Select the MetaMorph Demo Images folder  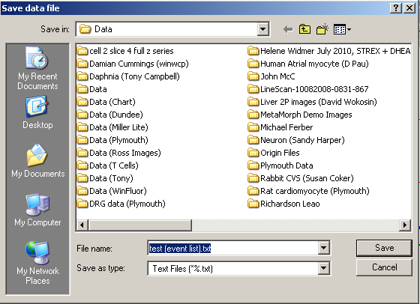(x=300, y=115)
